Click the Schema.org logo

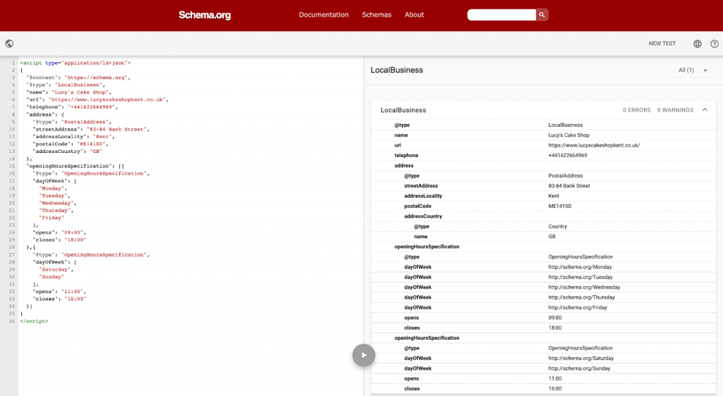pyautogui.click(x=205, y=15)
